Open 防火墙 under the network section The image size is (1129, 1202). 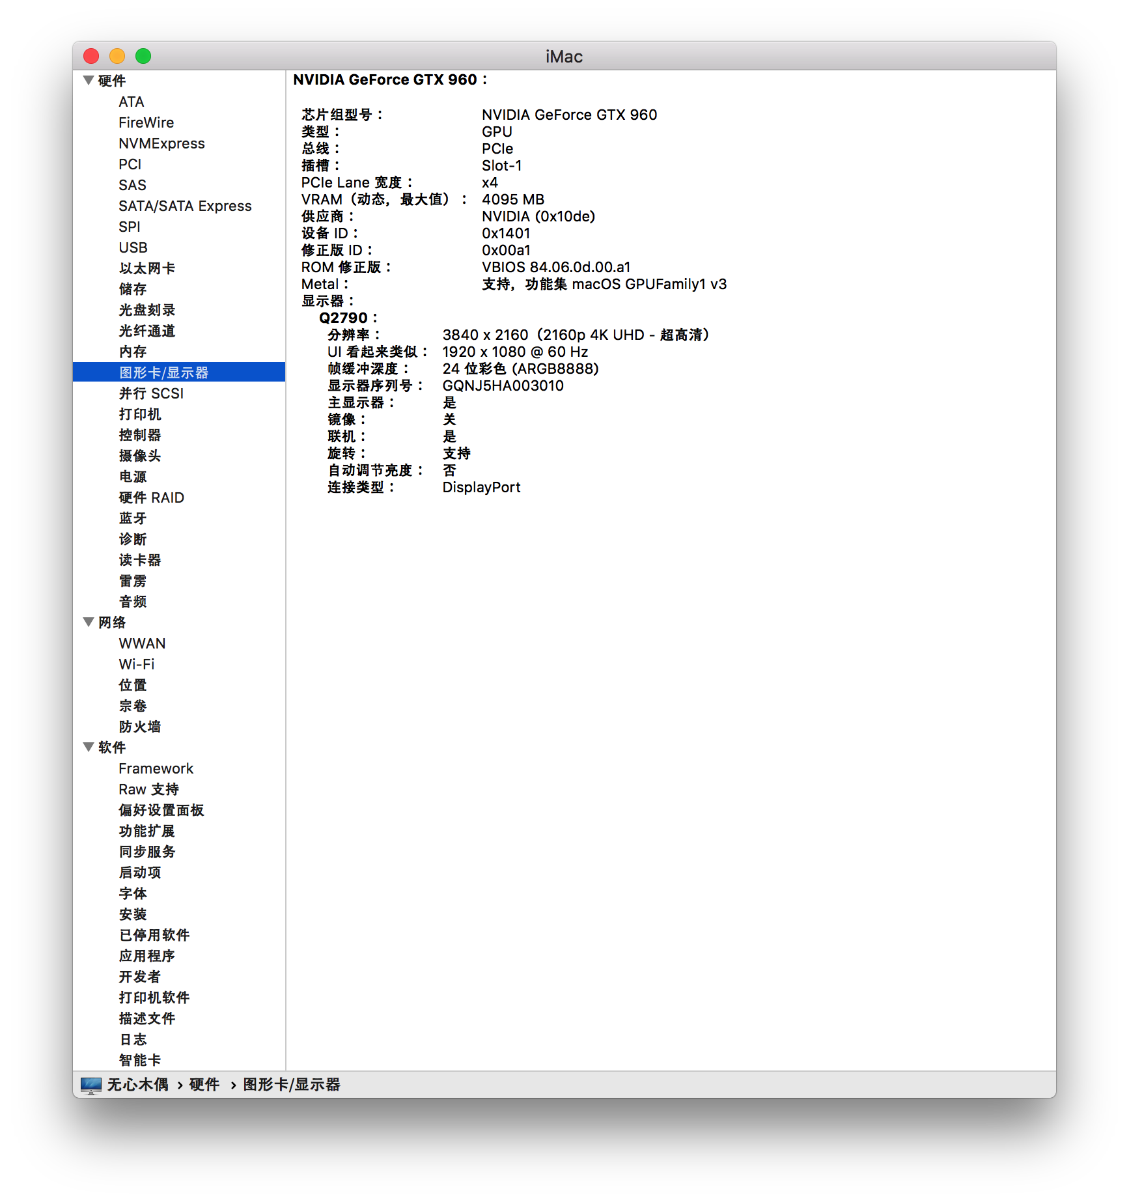coord(140,727)
